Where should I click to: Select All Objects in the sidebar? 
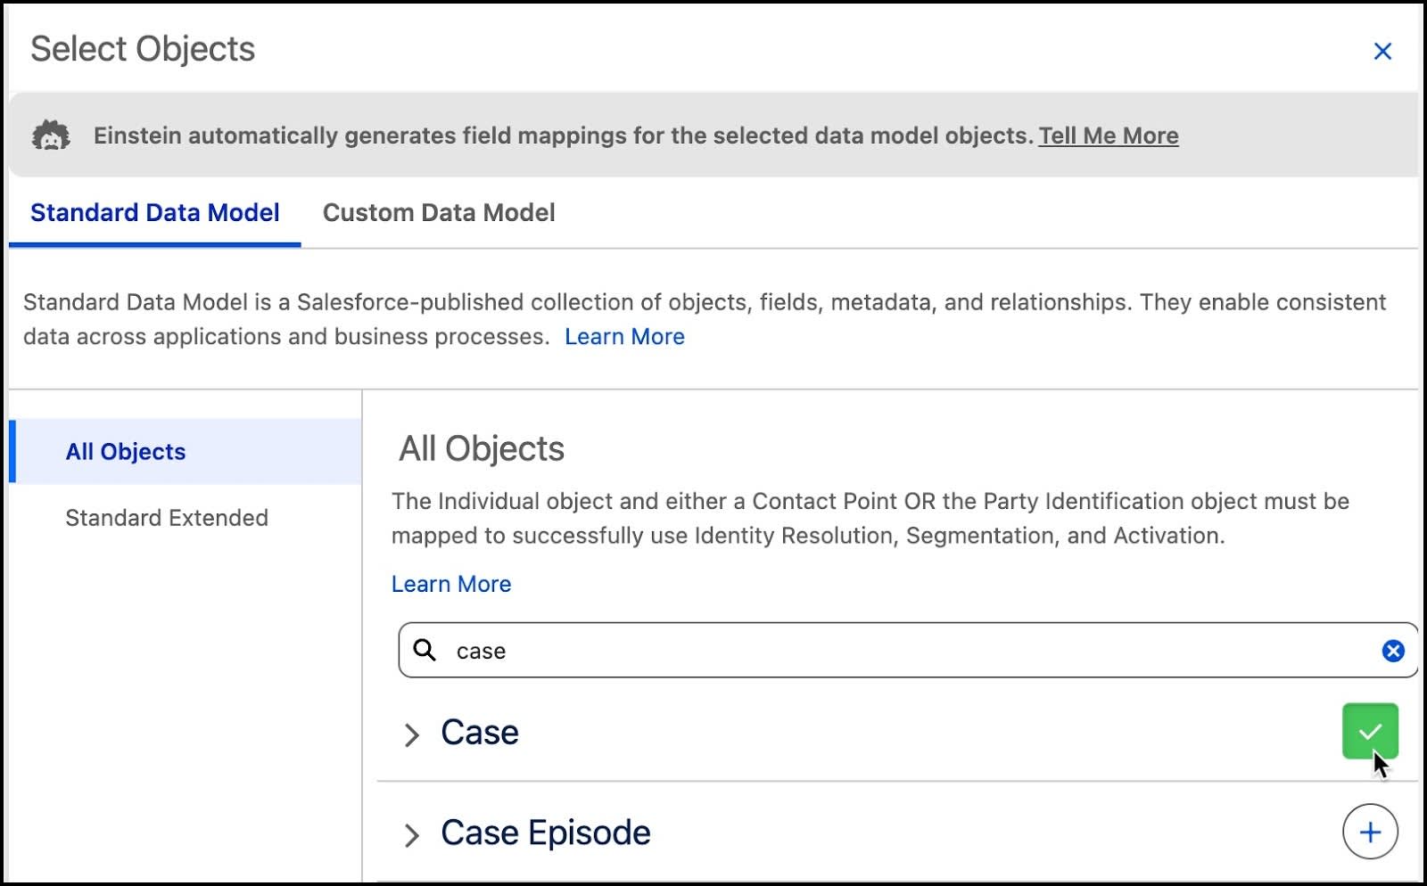pos(127,452)
